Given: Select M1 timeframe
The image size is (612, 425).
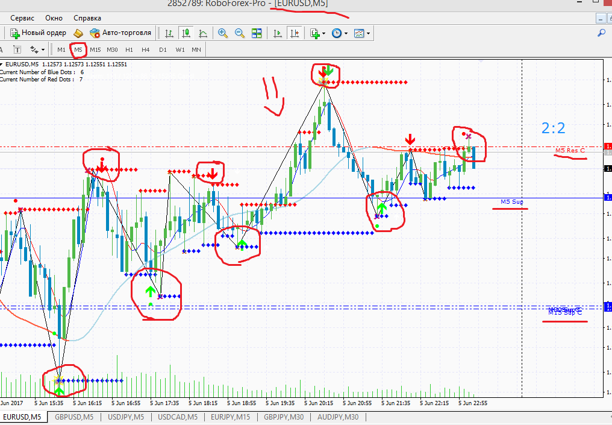Looking at the screenshot, I should (61, 49).
